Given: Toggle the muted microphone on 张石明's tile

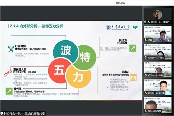Looking at the screenshot, I should pos(146,93).
